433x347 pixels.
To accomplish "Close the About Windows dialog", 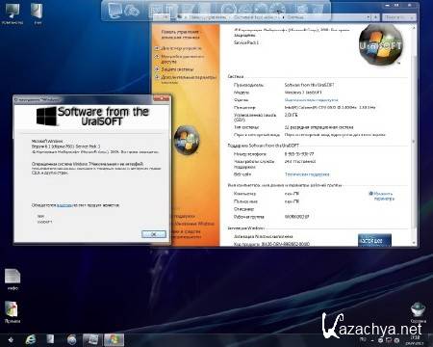I will point(162,98).
